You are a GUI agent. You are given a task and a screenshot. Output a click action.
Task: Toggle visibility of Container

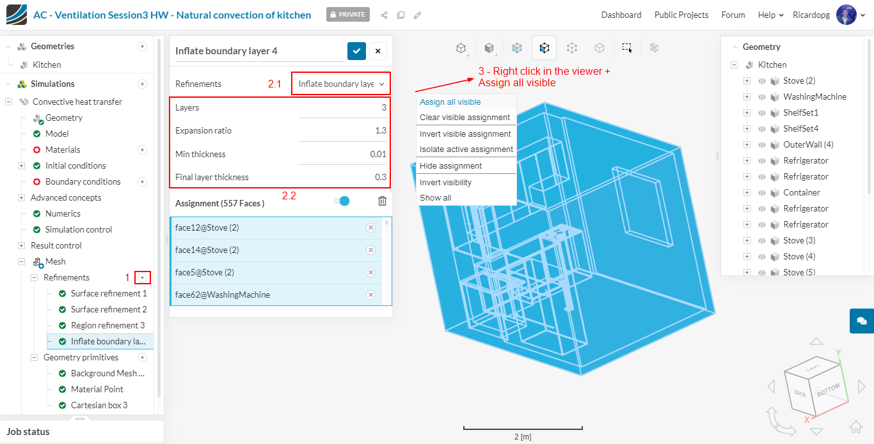(x=762, y=193)
